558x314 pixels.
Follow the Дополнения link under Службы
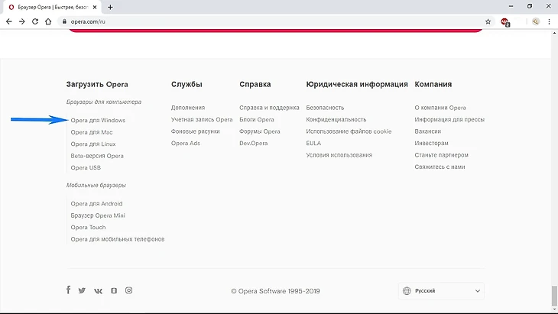coord(188,108)
